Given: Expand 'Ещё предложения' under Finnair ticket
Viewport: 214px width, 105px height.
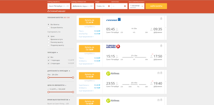Looking at the screenshot, I should point(86,37).
